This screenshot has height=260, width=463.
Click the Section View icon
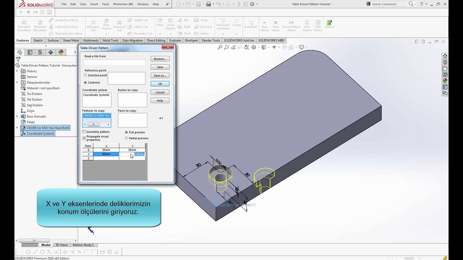(x=240, y=47)
